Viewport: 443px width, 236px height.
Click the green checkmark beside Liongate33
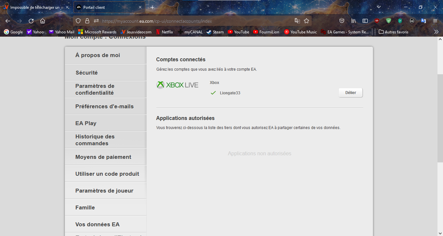213,93
